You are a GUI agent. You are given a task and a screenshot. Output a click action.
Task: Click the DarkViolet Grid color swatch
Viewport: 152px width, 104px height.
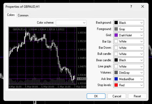coord(116,35)
